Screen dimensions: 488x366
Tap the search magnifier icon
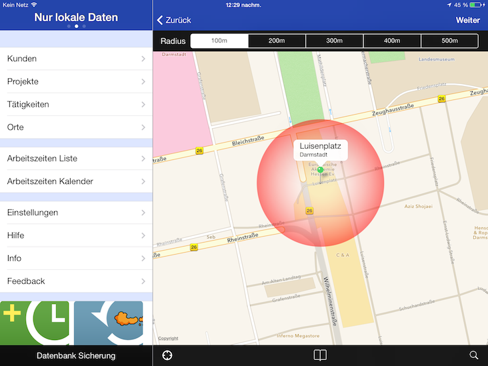[x=474, y=355]
